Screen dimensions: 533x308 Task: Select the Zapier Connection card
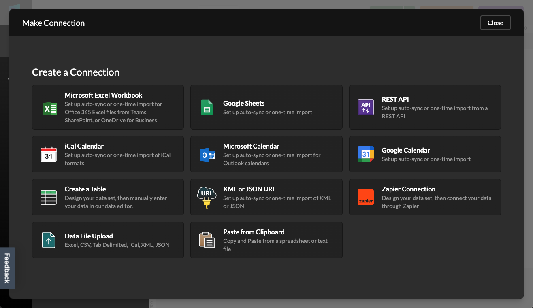click(424, 197)
